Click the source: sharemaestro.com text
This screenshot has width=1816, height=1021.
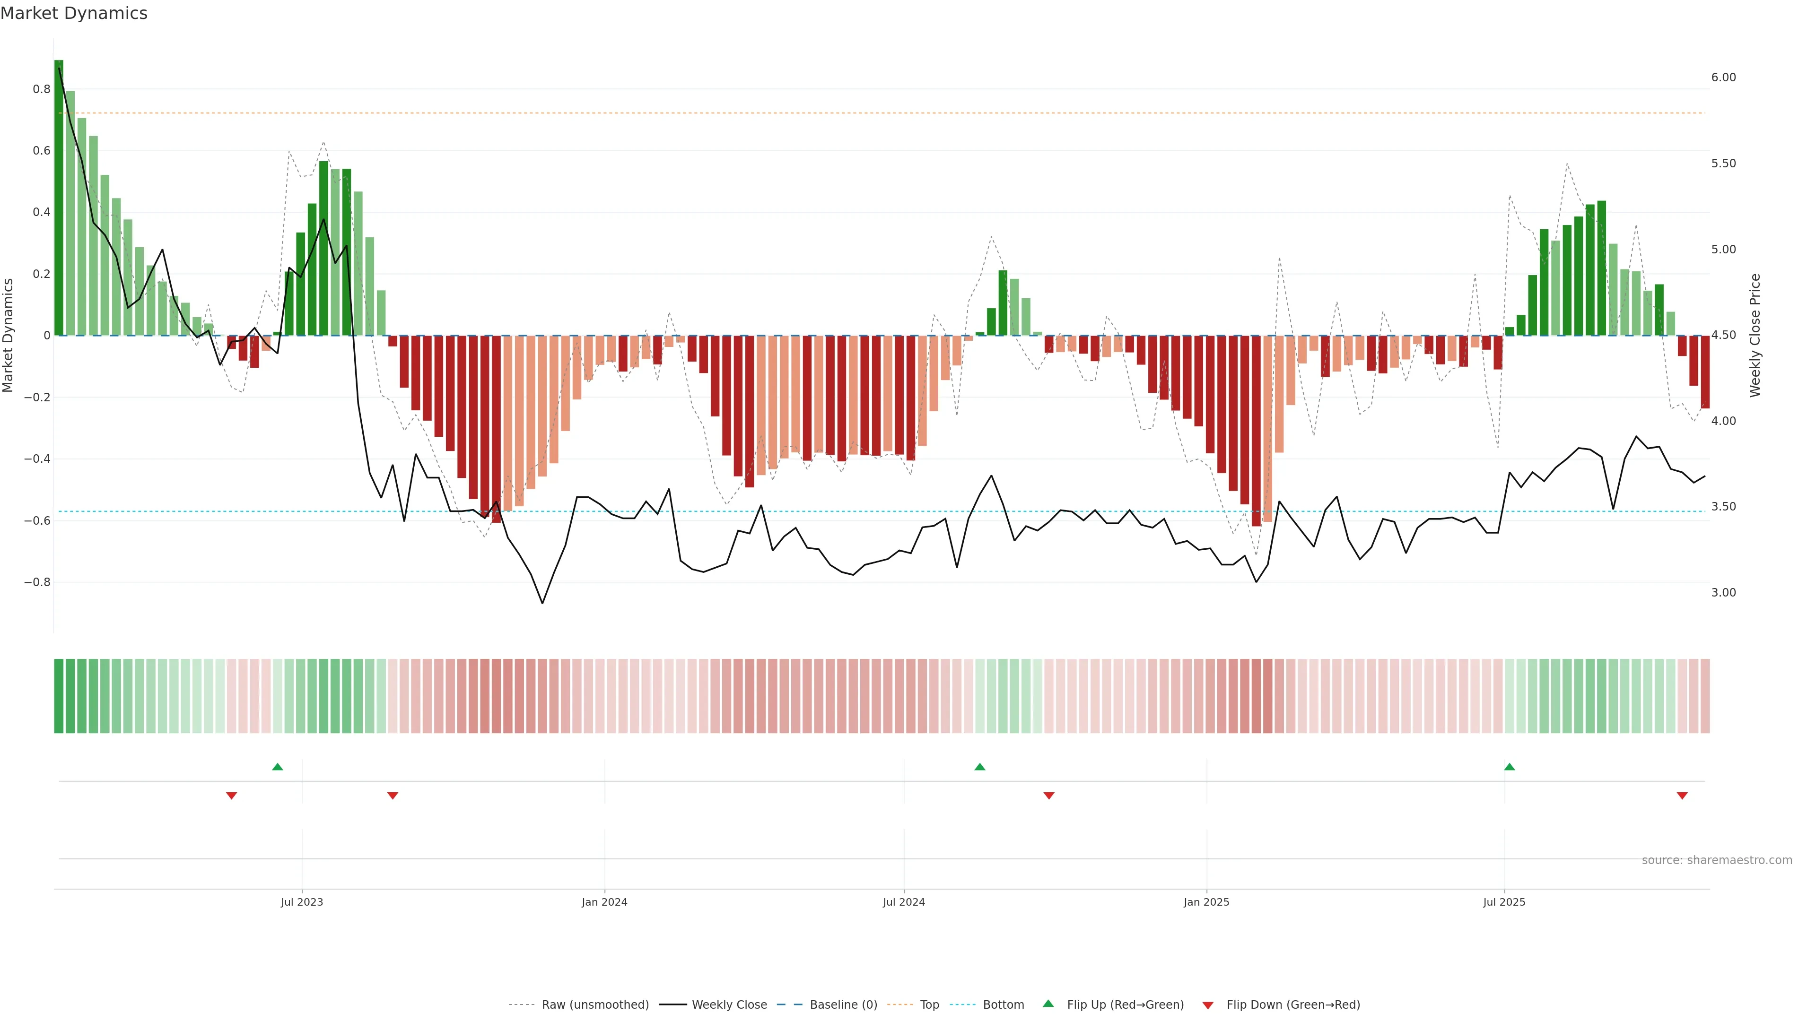[x=1717, y=860]
